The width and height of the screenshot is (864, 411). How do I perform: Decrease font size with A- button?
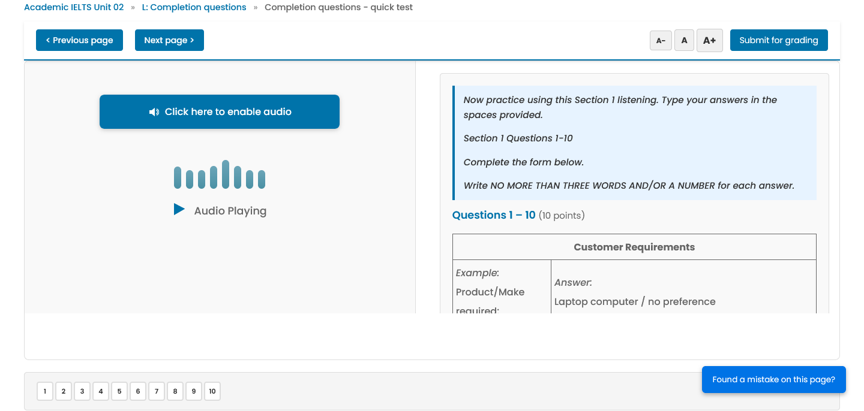(x=661, y=41)
